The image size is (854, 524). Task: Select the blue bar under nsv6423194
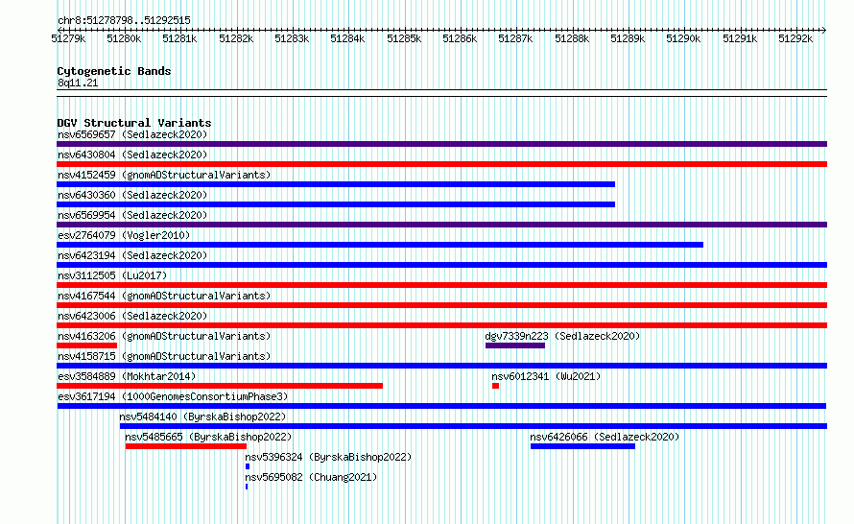click(441, 265)
